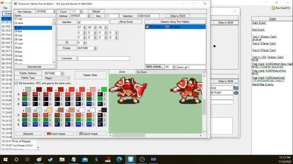Open Cortana search circle on taskbar

[16, 159]
